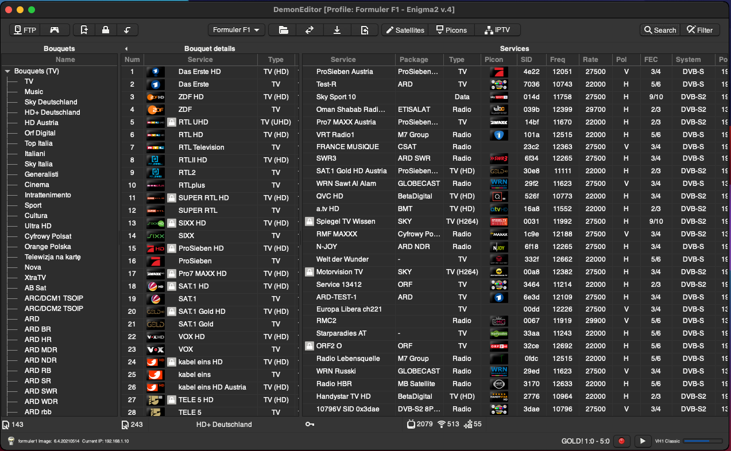The image size is (731, 451).
Task: Click the Das Erste HD picon
Action: (156, 72)
